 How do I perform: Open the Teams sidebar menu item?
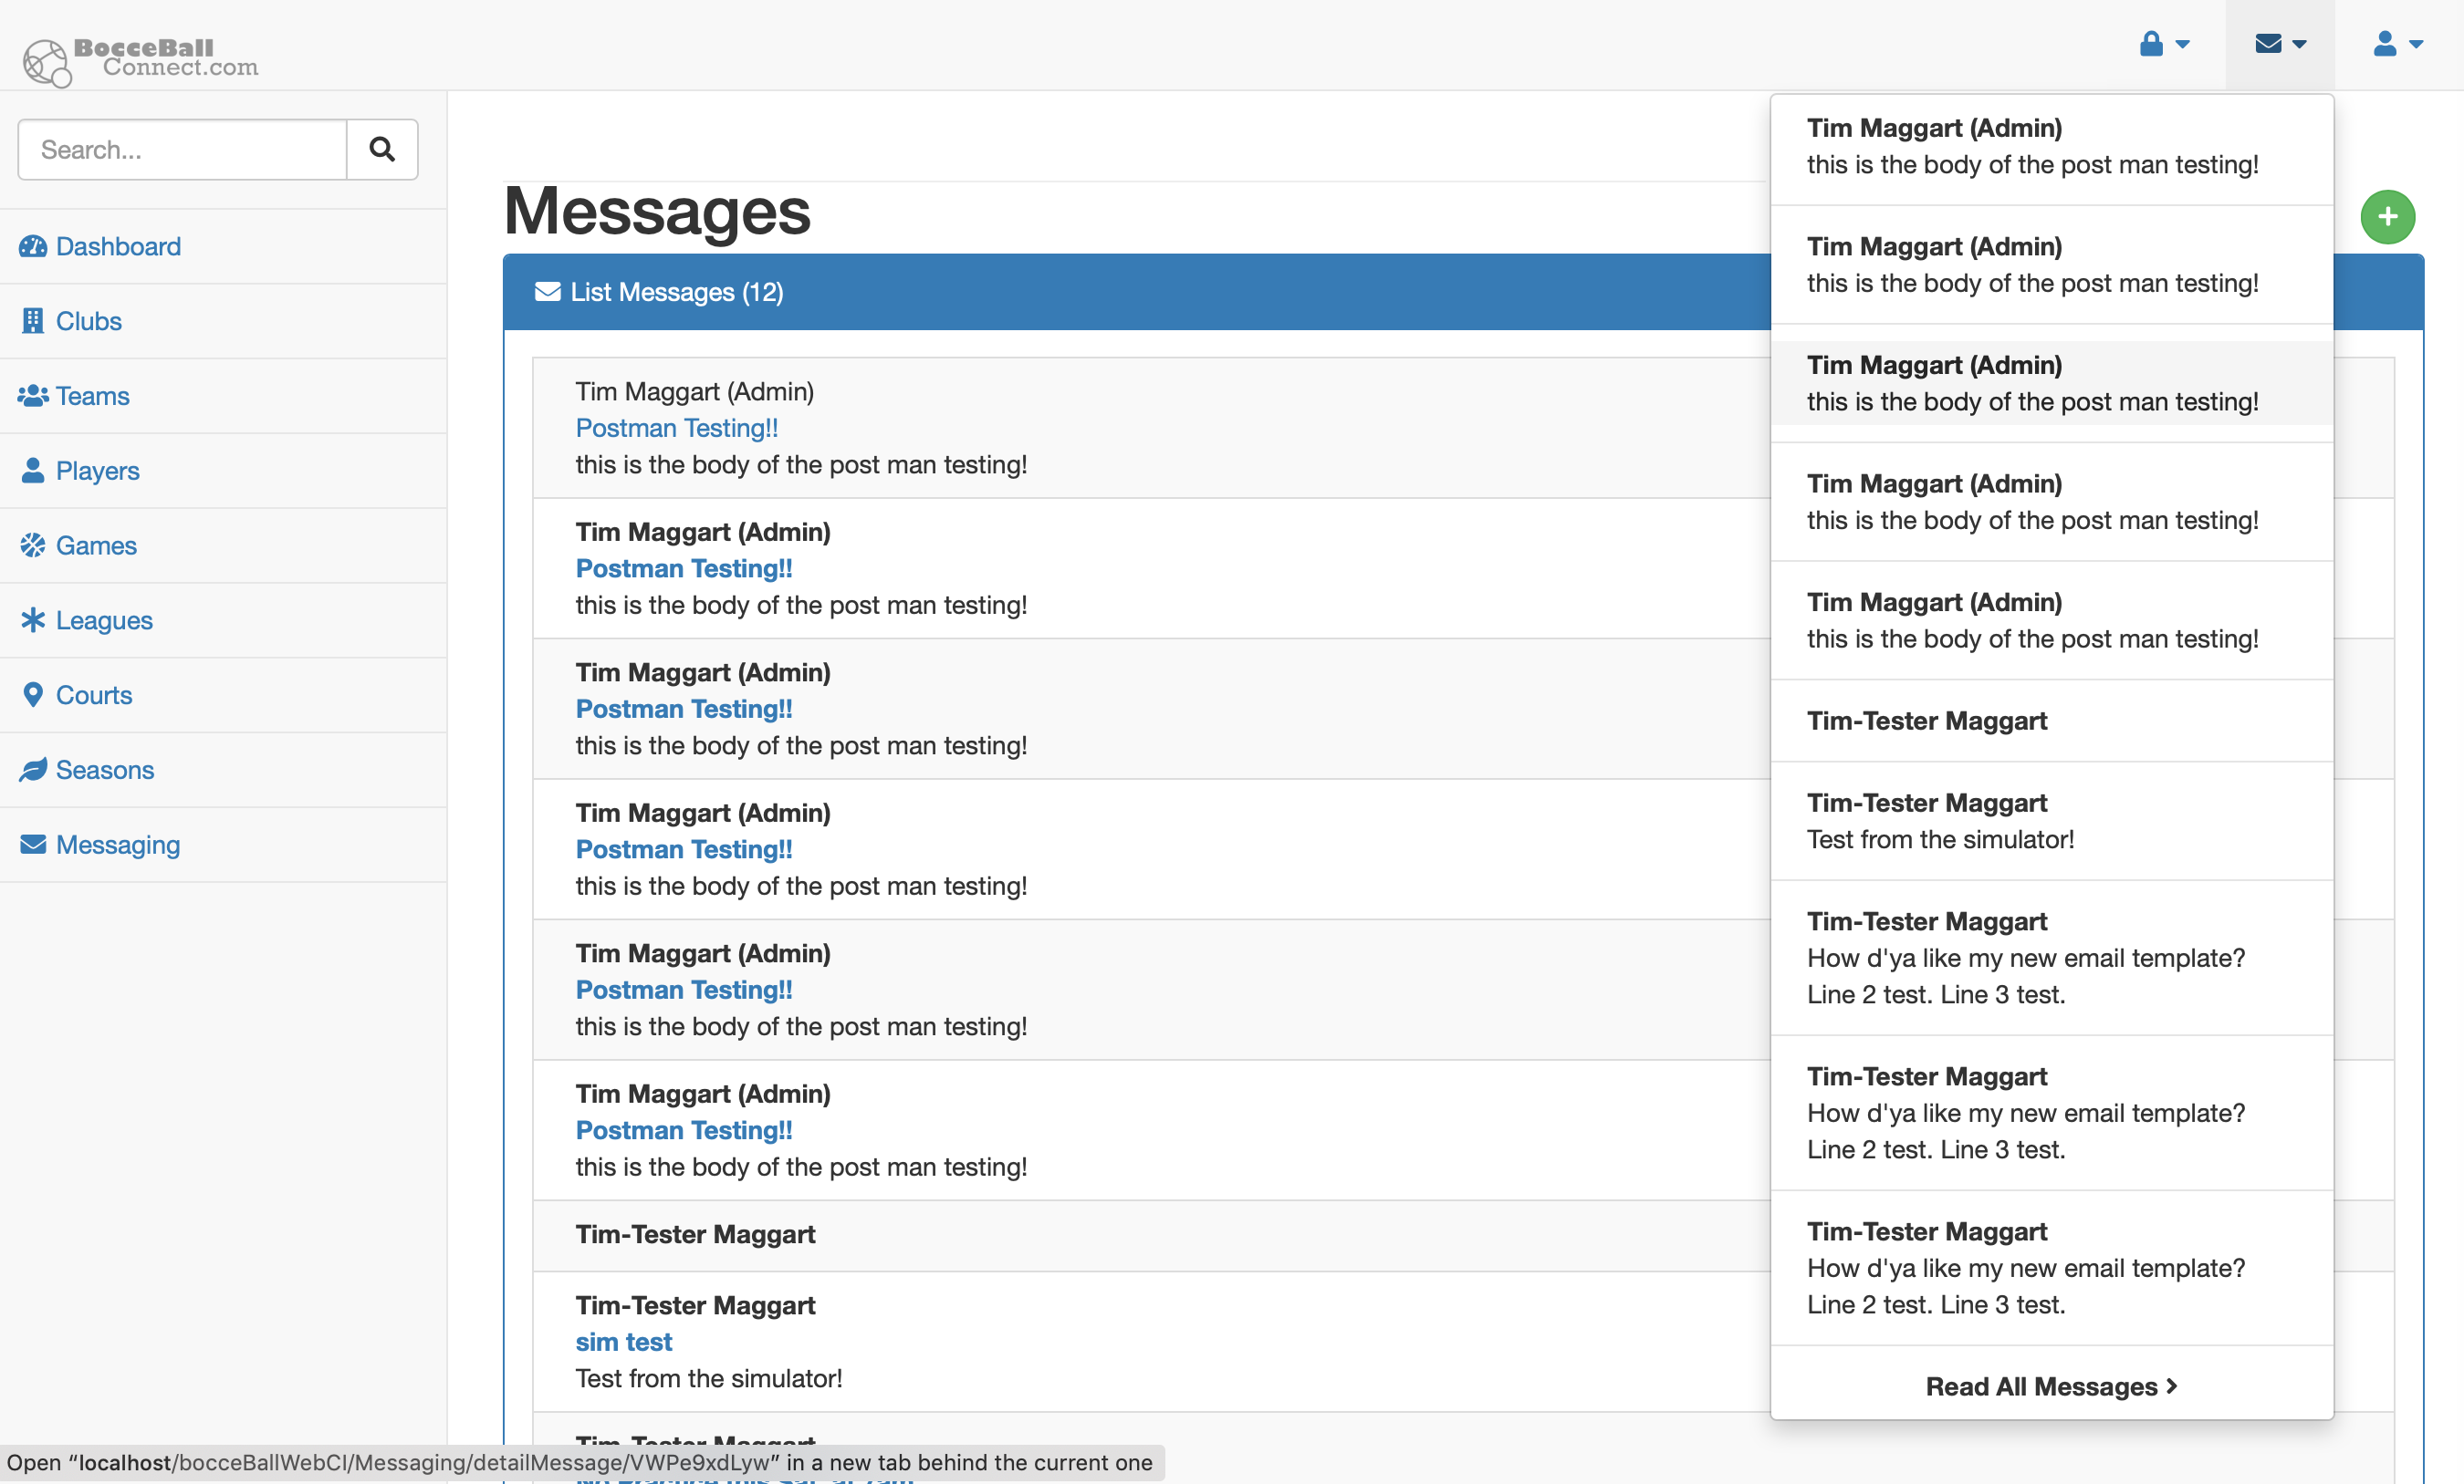tap(92, 396)
